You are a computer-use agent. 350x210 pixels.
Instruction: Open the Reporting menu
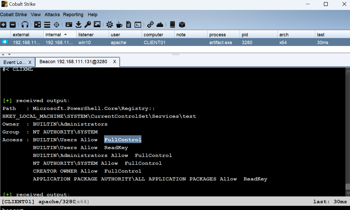click(x=73, y=15)
